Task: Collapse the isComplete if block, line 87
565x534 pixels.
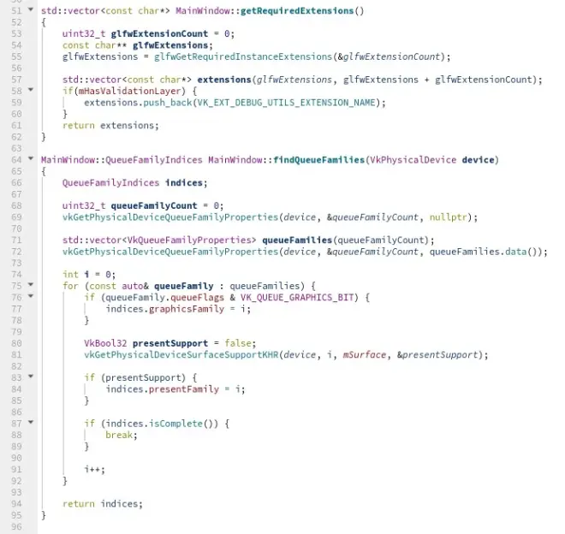Action: 31,422
